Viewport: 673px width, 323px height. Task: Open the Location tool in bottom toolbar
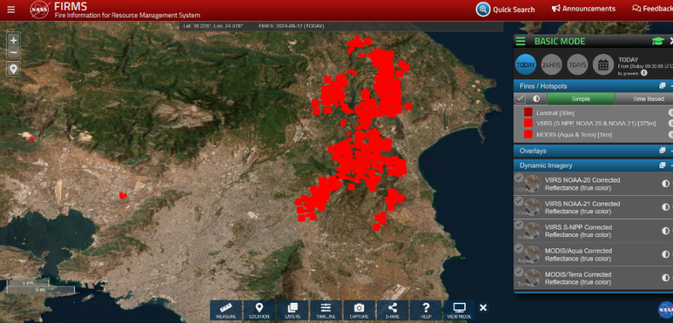click(x=259, y=310)
